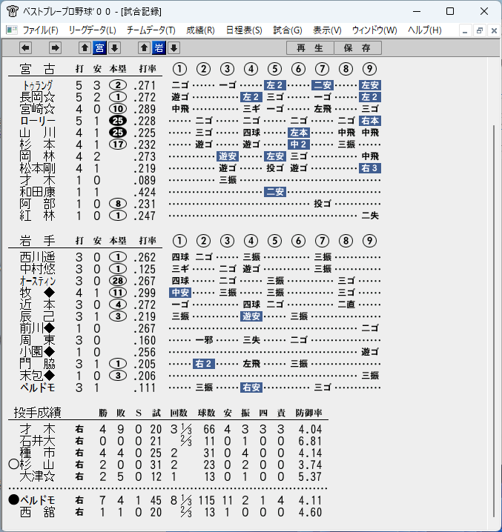This screenshot has height=532, width=502.
Task: Click the up arrow before 岩 icon
Action: tap(144, 48)
